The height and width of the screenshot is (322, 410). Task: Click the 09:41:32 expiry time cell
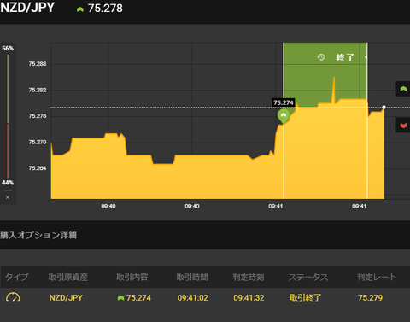[x=249, y=298]
